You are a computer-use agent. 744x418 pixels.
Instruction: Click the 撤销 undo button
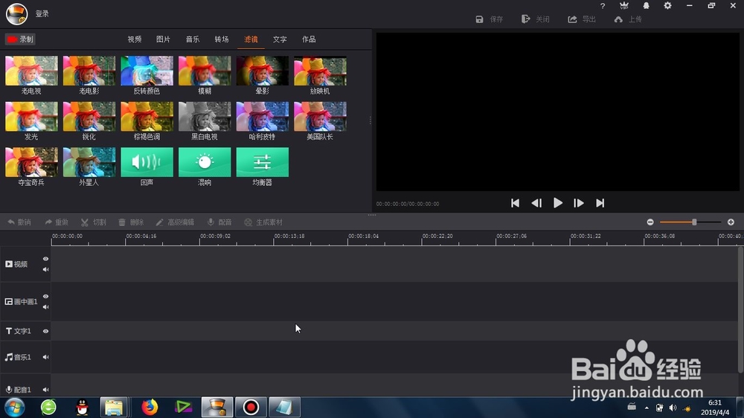point(19,222)
